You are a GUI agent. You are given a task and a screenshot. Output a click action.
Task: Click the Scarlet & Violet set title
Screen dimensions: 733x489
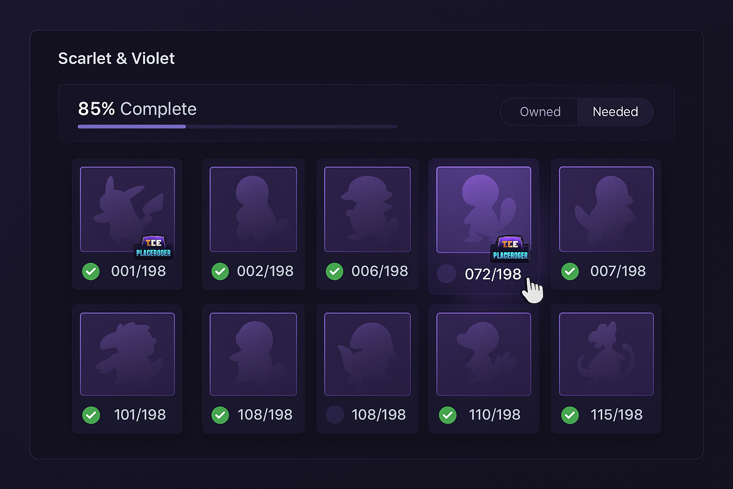coord(116,58)
